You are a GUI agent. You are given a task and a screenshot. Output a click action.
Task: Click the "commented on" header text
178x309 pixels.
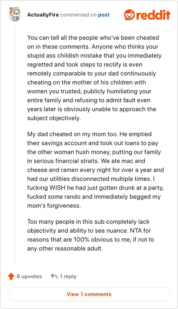click(x=78, y=15)
